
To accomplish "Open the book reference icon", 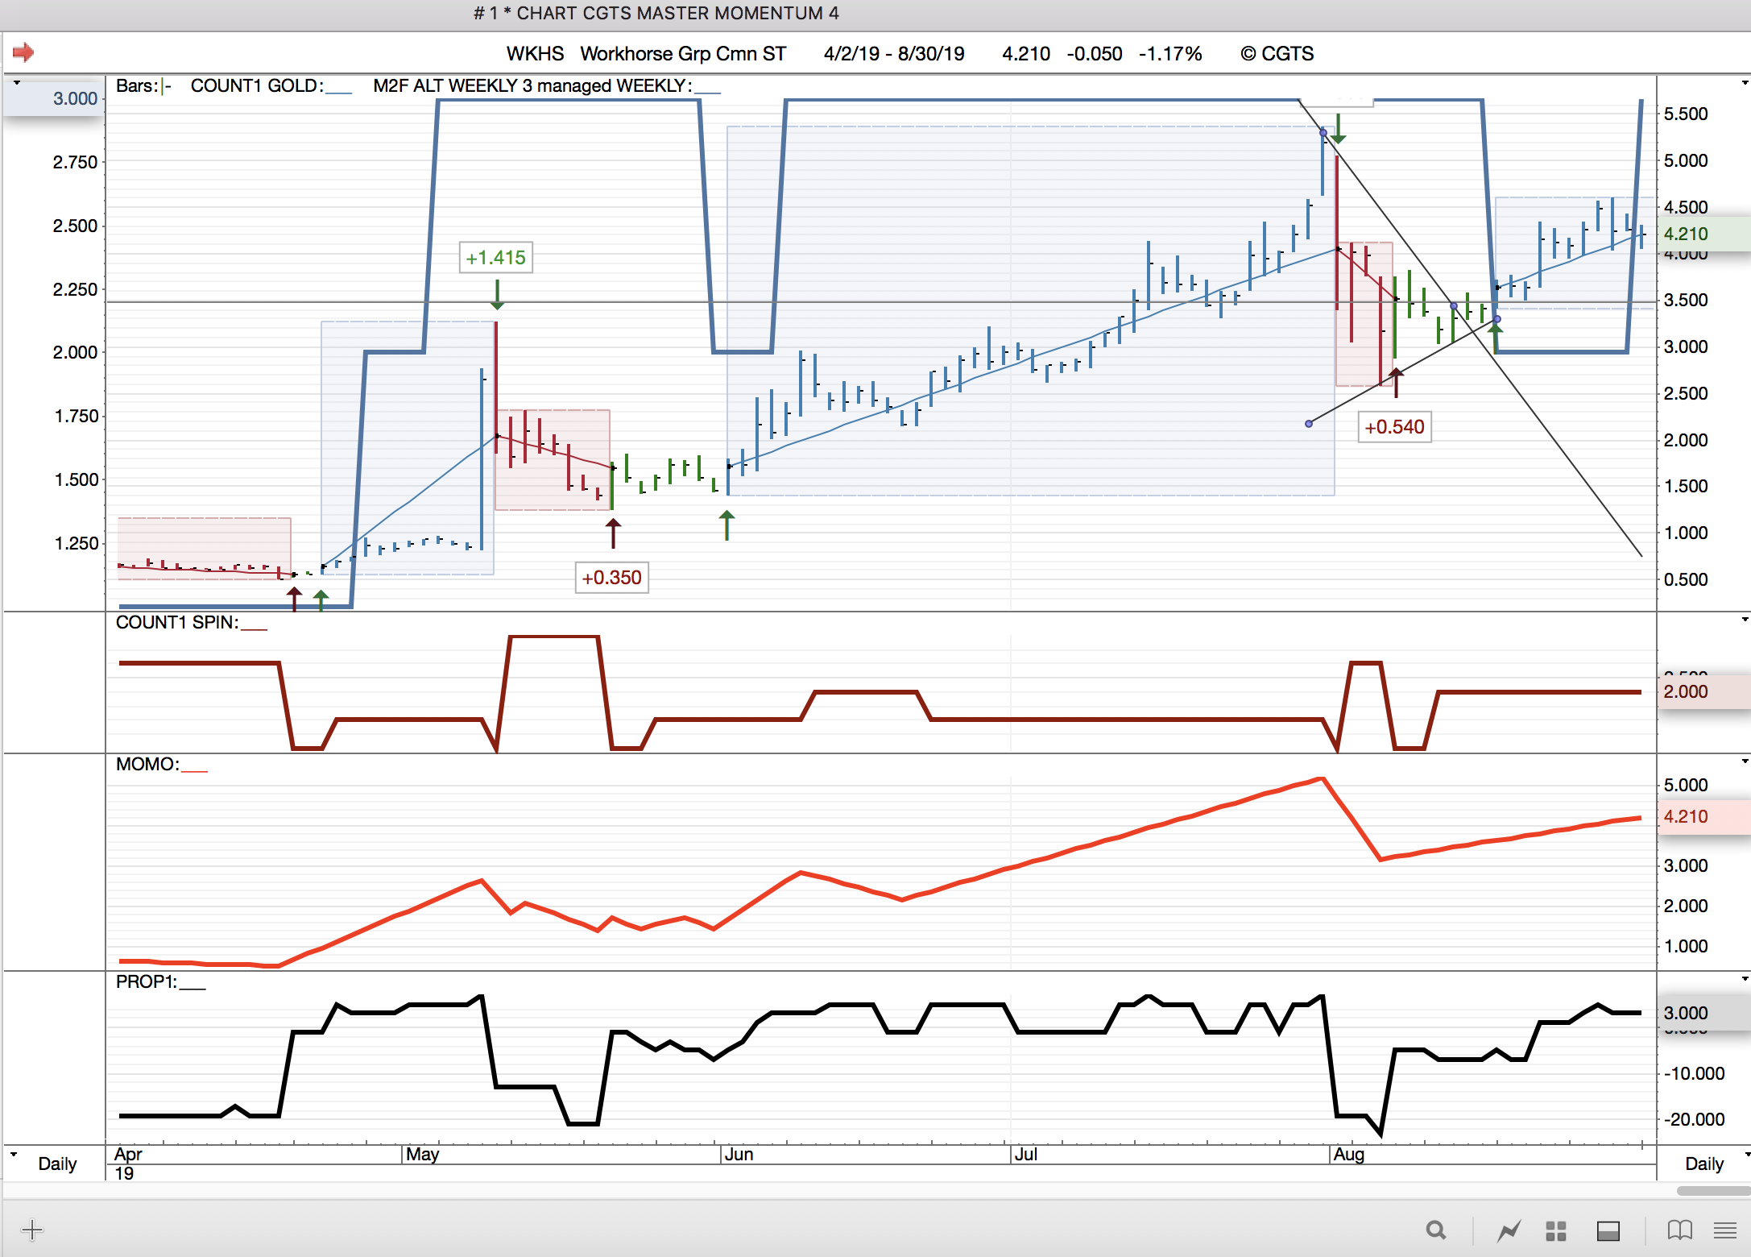I will click(x=1679, y=1230).
